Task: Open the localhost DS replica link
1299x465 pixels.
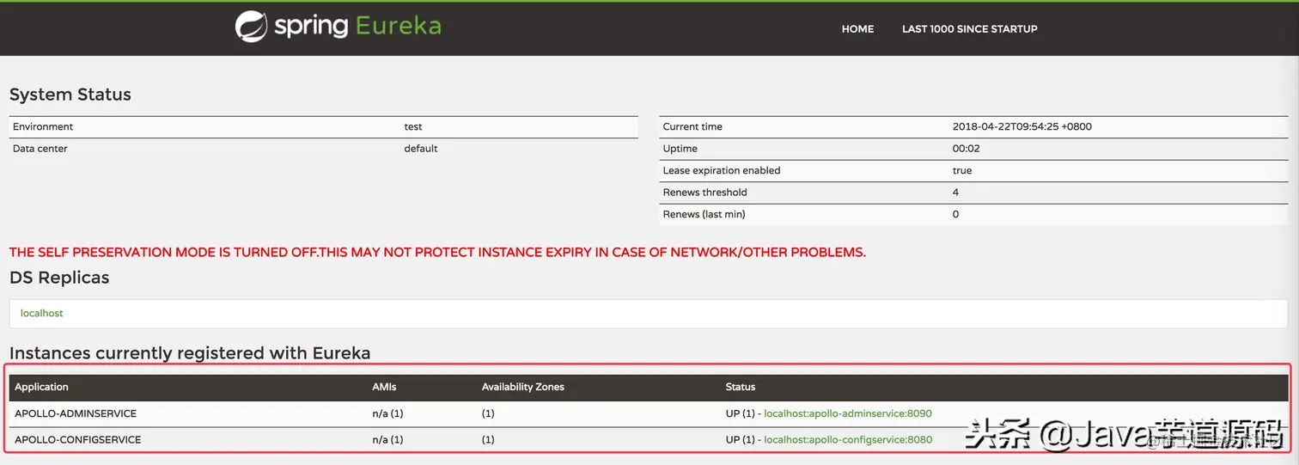Action: 42,313
